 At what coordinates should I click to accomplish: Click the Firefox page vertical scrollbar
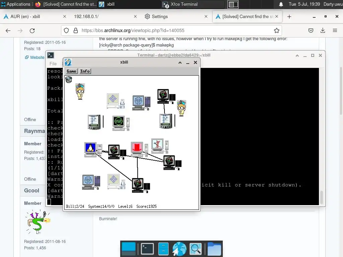tap(341, 91)
